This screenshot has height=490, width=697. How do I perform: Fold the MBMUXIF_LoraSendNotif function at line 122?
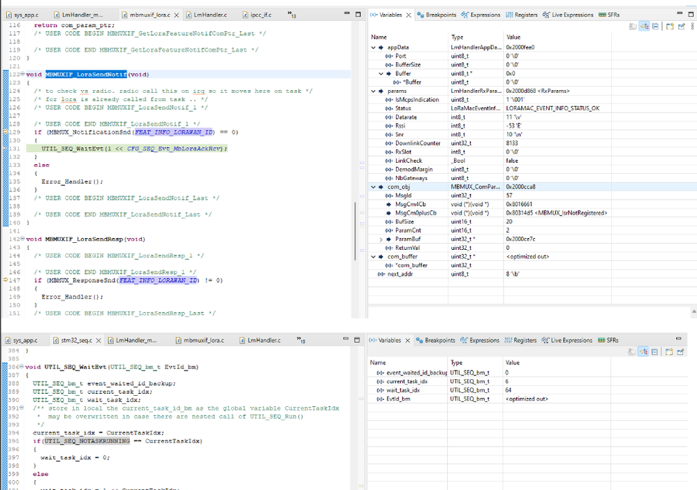point(23,74)
